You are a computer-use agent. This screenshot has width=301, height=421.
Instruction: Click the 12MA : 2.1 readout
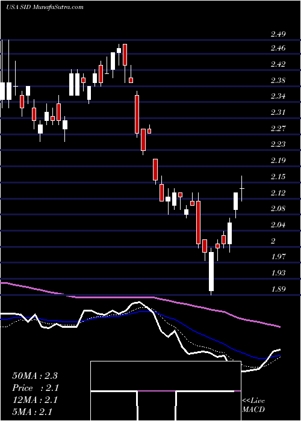[35, 400]
